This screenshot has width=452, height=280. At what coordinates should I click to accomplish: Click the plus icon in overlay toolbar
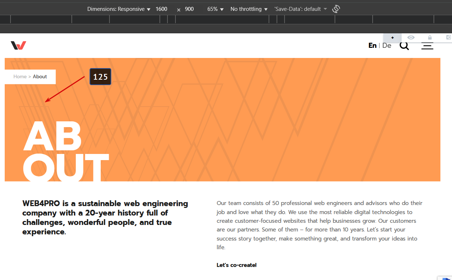pyautogui.click(x=392, y=38)
